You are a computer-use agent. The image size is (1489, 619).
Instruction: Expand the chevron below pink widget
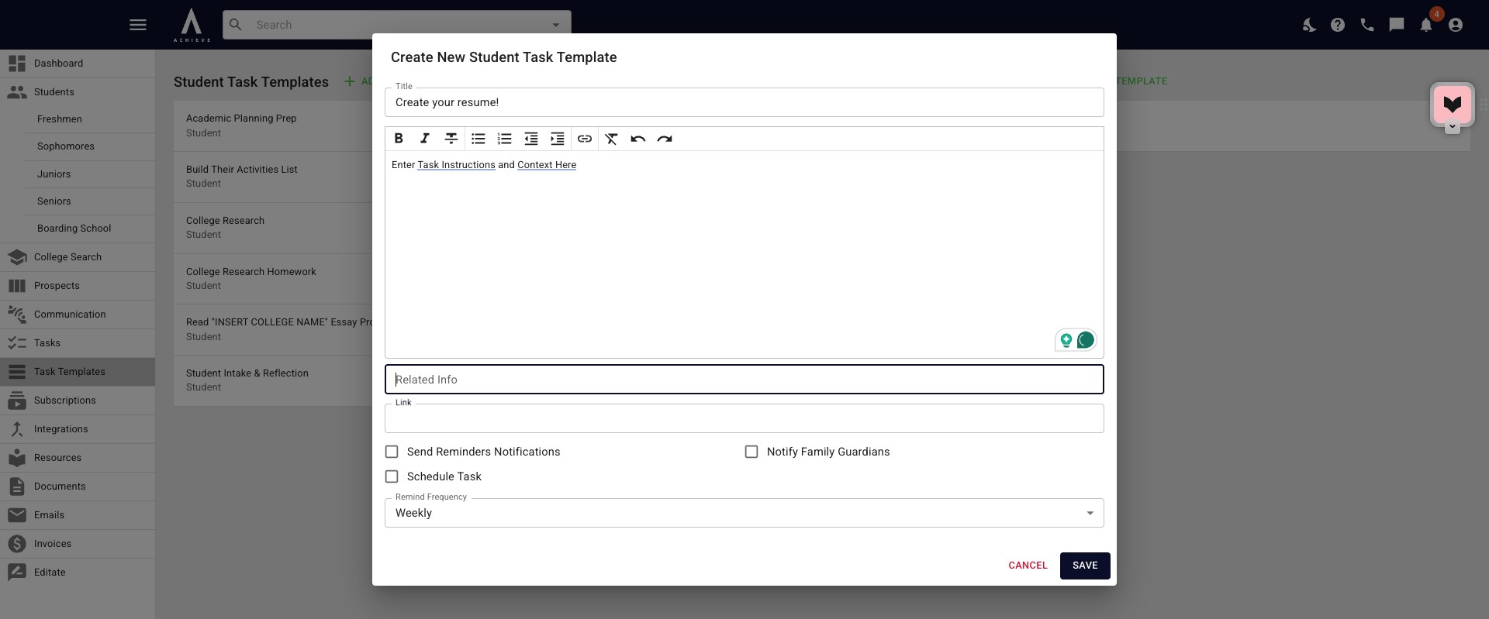[1453, 128]
